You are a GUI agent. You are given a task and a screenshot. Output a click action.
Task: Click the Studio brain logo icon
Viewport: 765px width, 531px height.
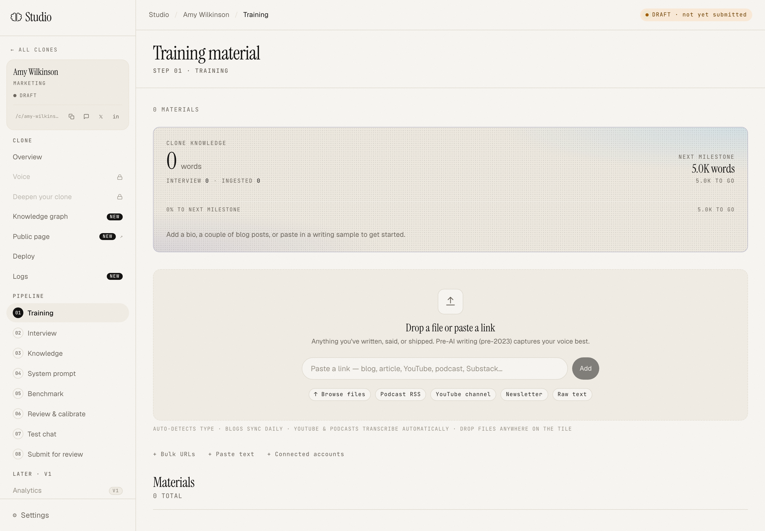pos(16,17)
